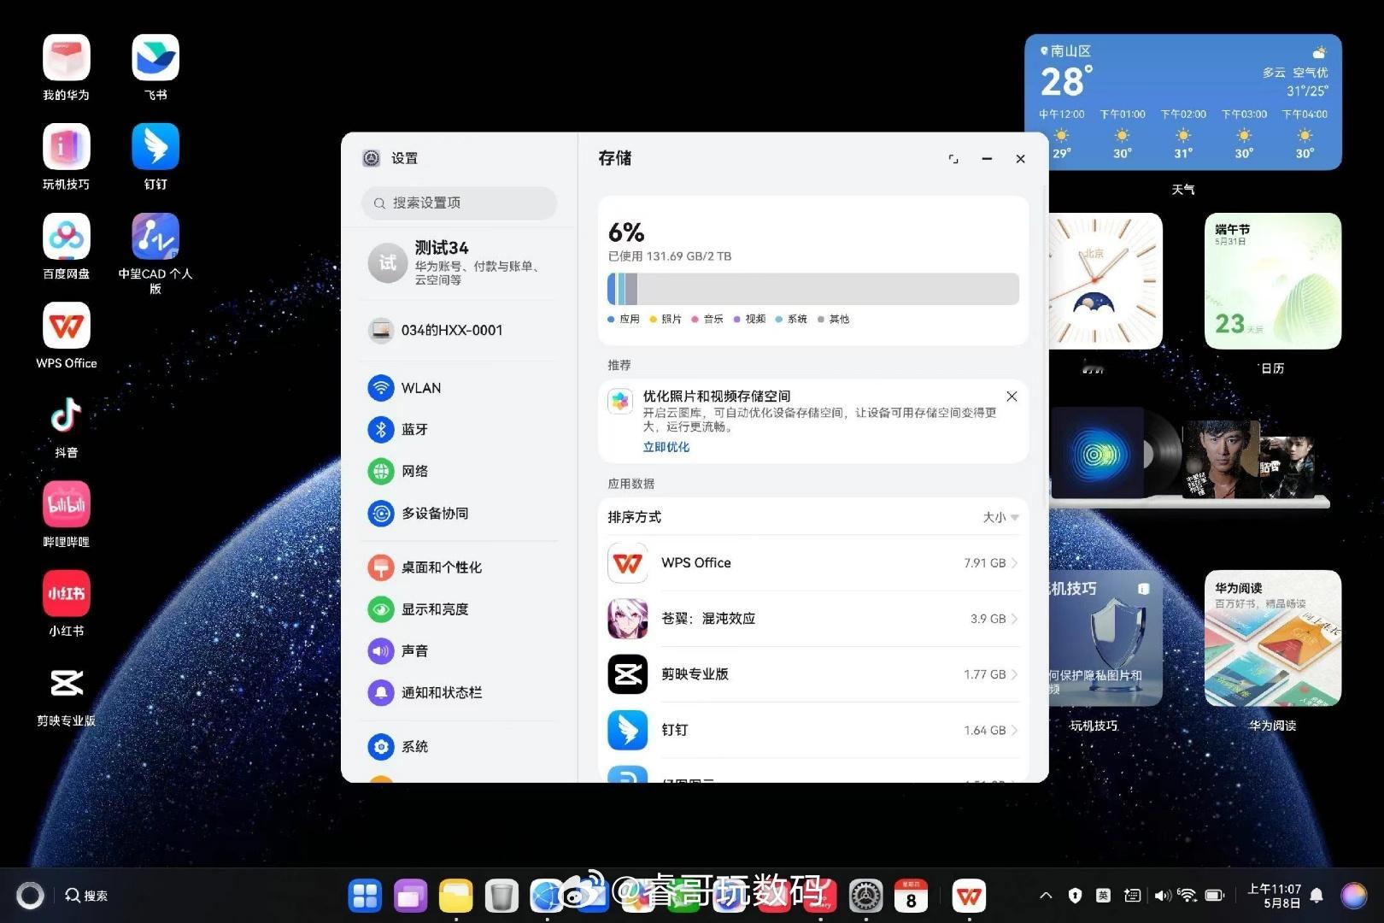
Task: Open the 端午节 calendar widget
Action: coord(1273,281)
